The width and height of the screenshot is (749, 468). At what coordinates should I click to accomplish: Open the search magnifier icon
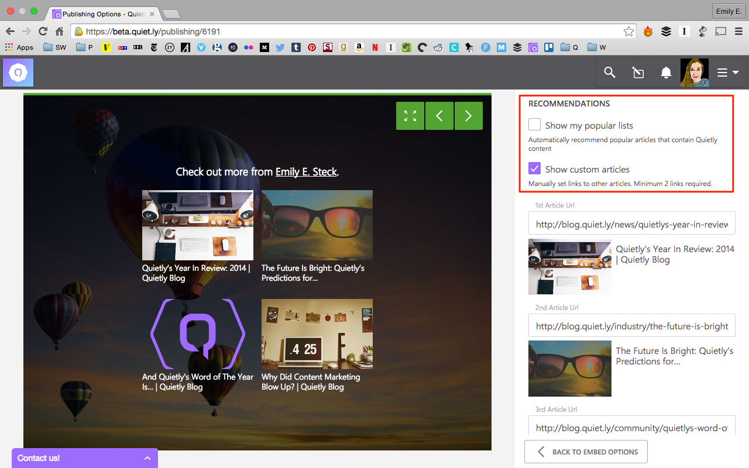tap(610, 73)
